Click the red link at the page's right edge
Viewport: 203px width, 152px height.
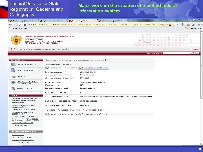pyautogui.click(x=196, y=49)
